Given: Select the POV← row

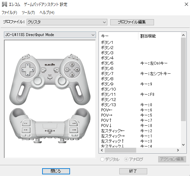Looking at the screenshot, I should tap(140, 110).
